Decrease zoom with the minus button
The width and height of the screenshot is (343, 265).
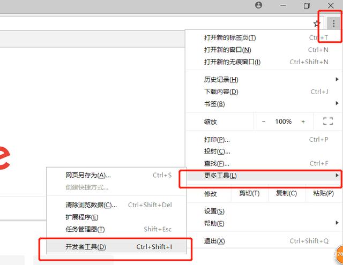click(264, 122)
